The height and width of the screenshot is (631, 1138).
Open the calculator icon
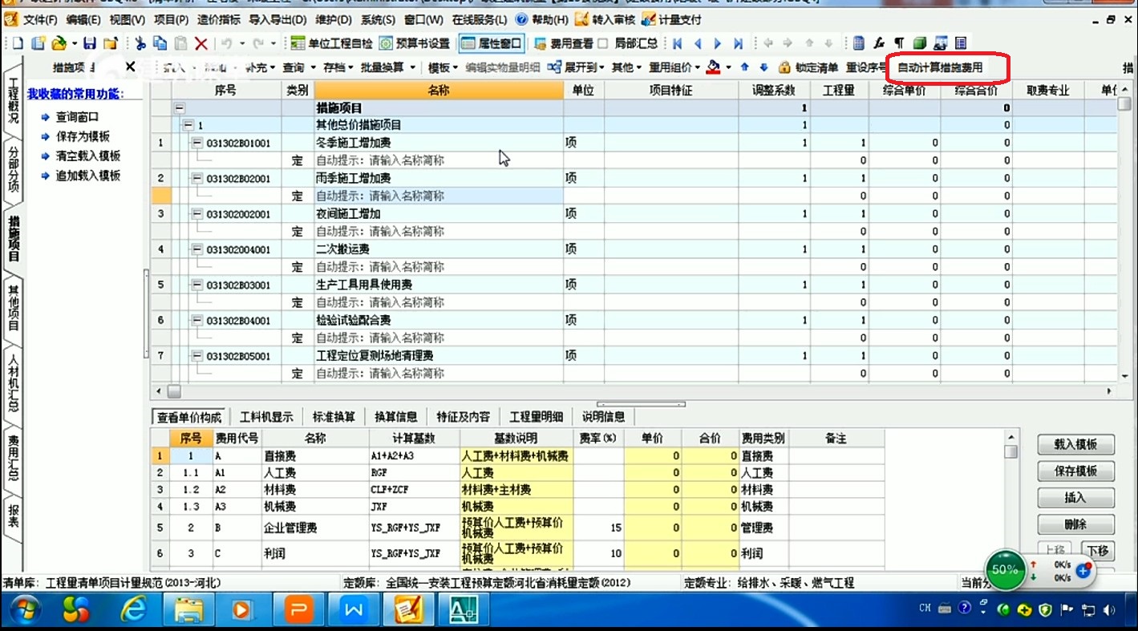(859, 43)
